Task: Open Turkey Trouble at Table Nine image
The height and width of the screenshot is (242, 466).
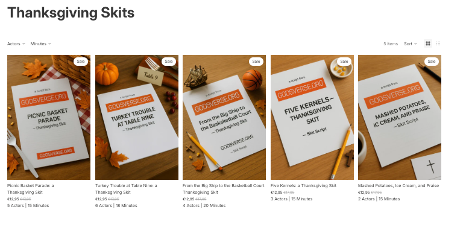Action: coord(137,117)
